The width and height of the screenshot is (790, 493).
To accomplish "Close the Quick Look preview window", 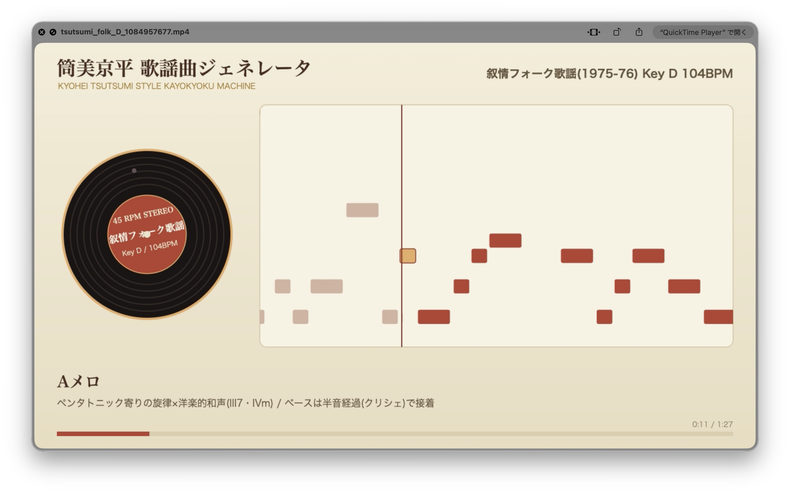I will [42, 32].
